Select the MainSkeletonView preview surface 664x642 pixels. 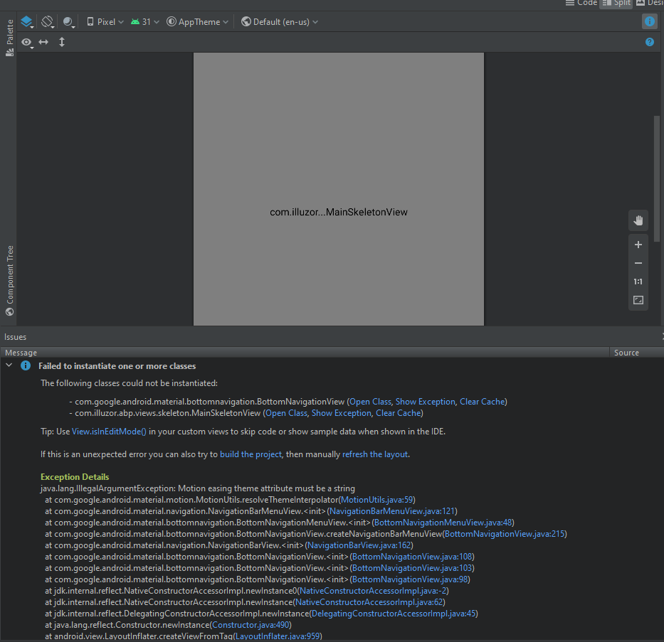(x=338, y=189)
